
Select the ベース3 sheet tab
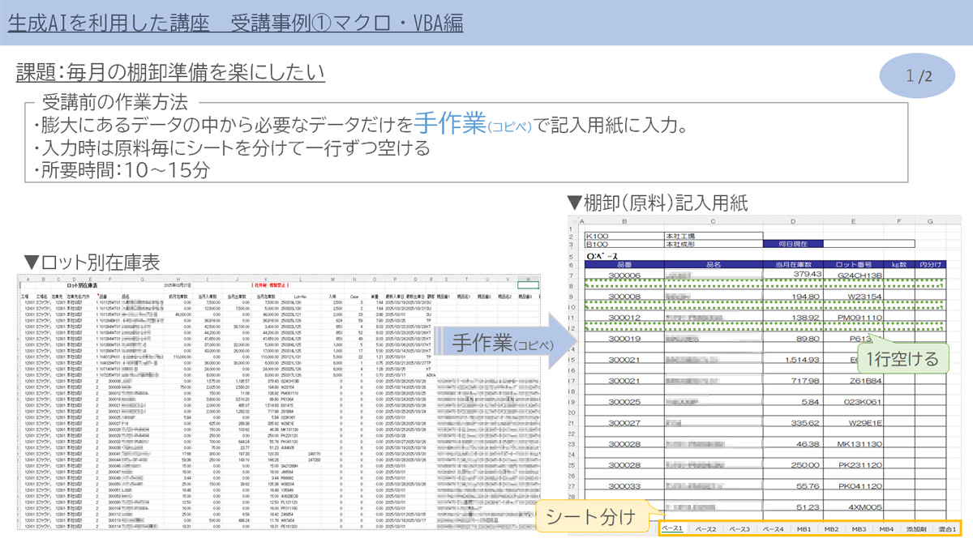739,528
